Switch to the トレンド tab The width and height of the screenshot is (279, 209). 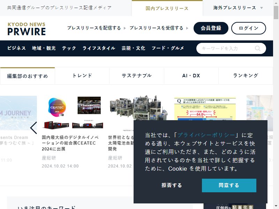click(82, 76)
